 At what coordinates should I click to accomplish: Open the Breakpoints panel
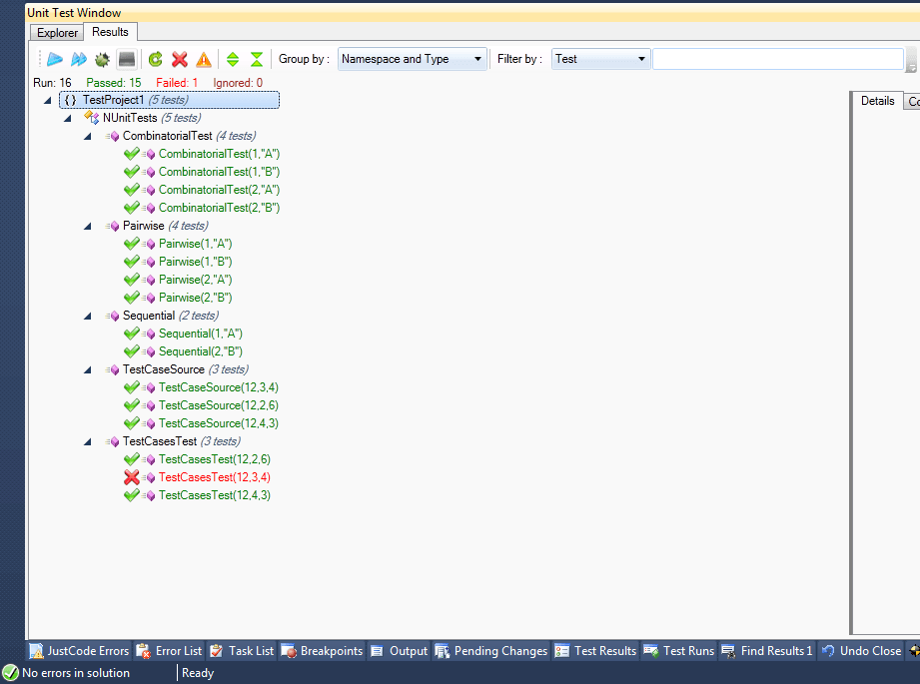click(x=322, y=651)
